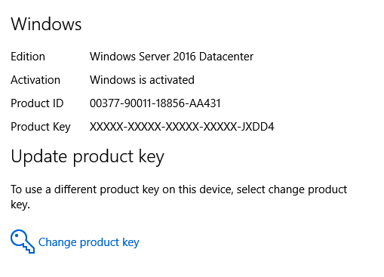Click the first XXXXX group of the product key
384x277 pixels.
pyautogui.click(x=106, y=127)
